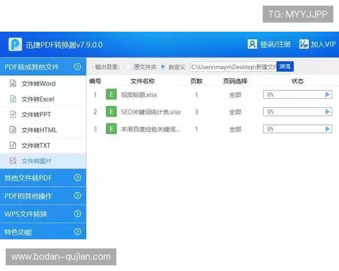Click the Word document icon for 文件转Word

tap(13, 83)
